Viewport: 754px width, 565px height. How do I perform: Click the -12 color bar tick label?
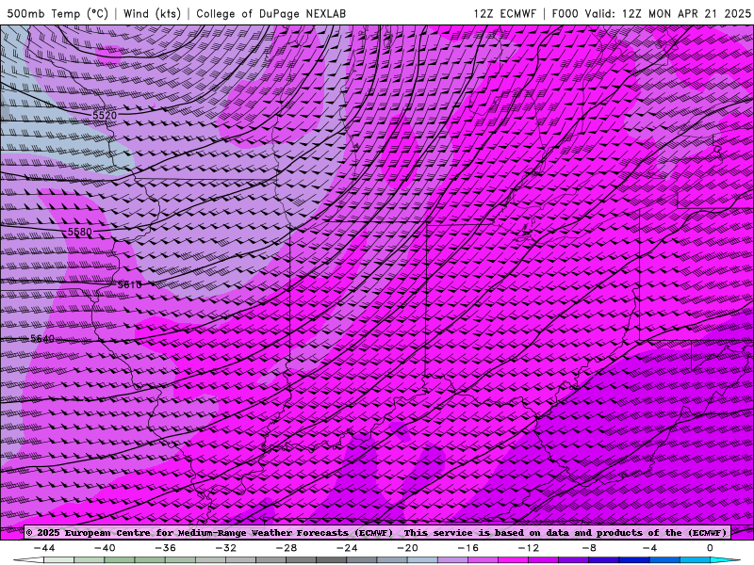(529, 548)
